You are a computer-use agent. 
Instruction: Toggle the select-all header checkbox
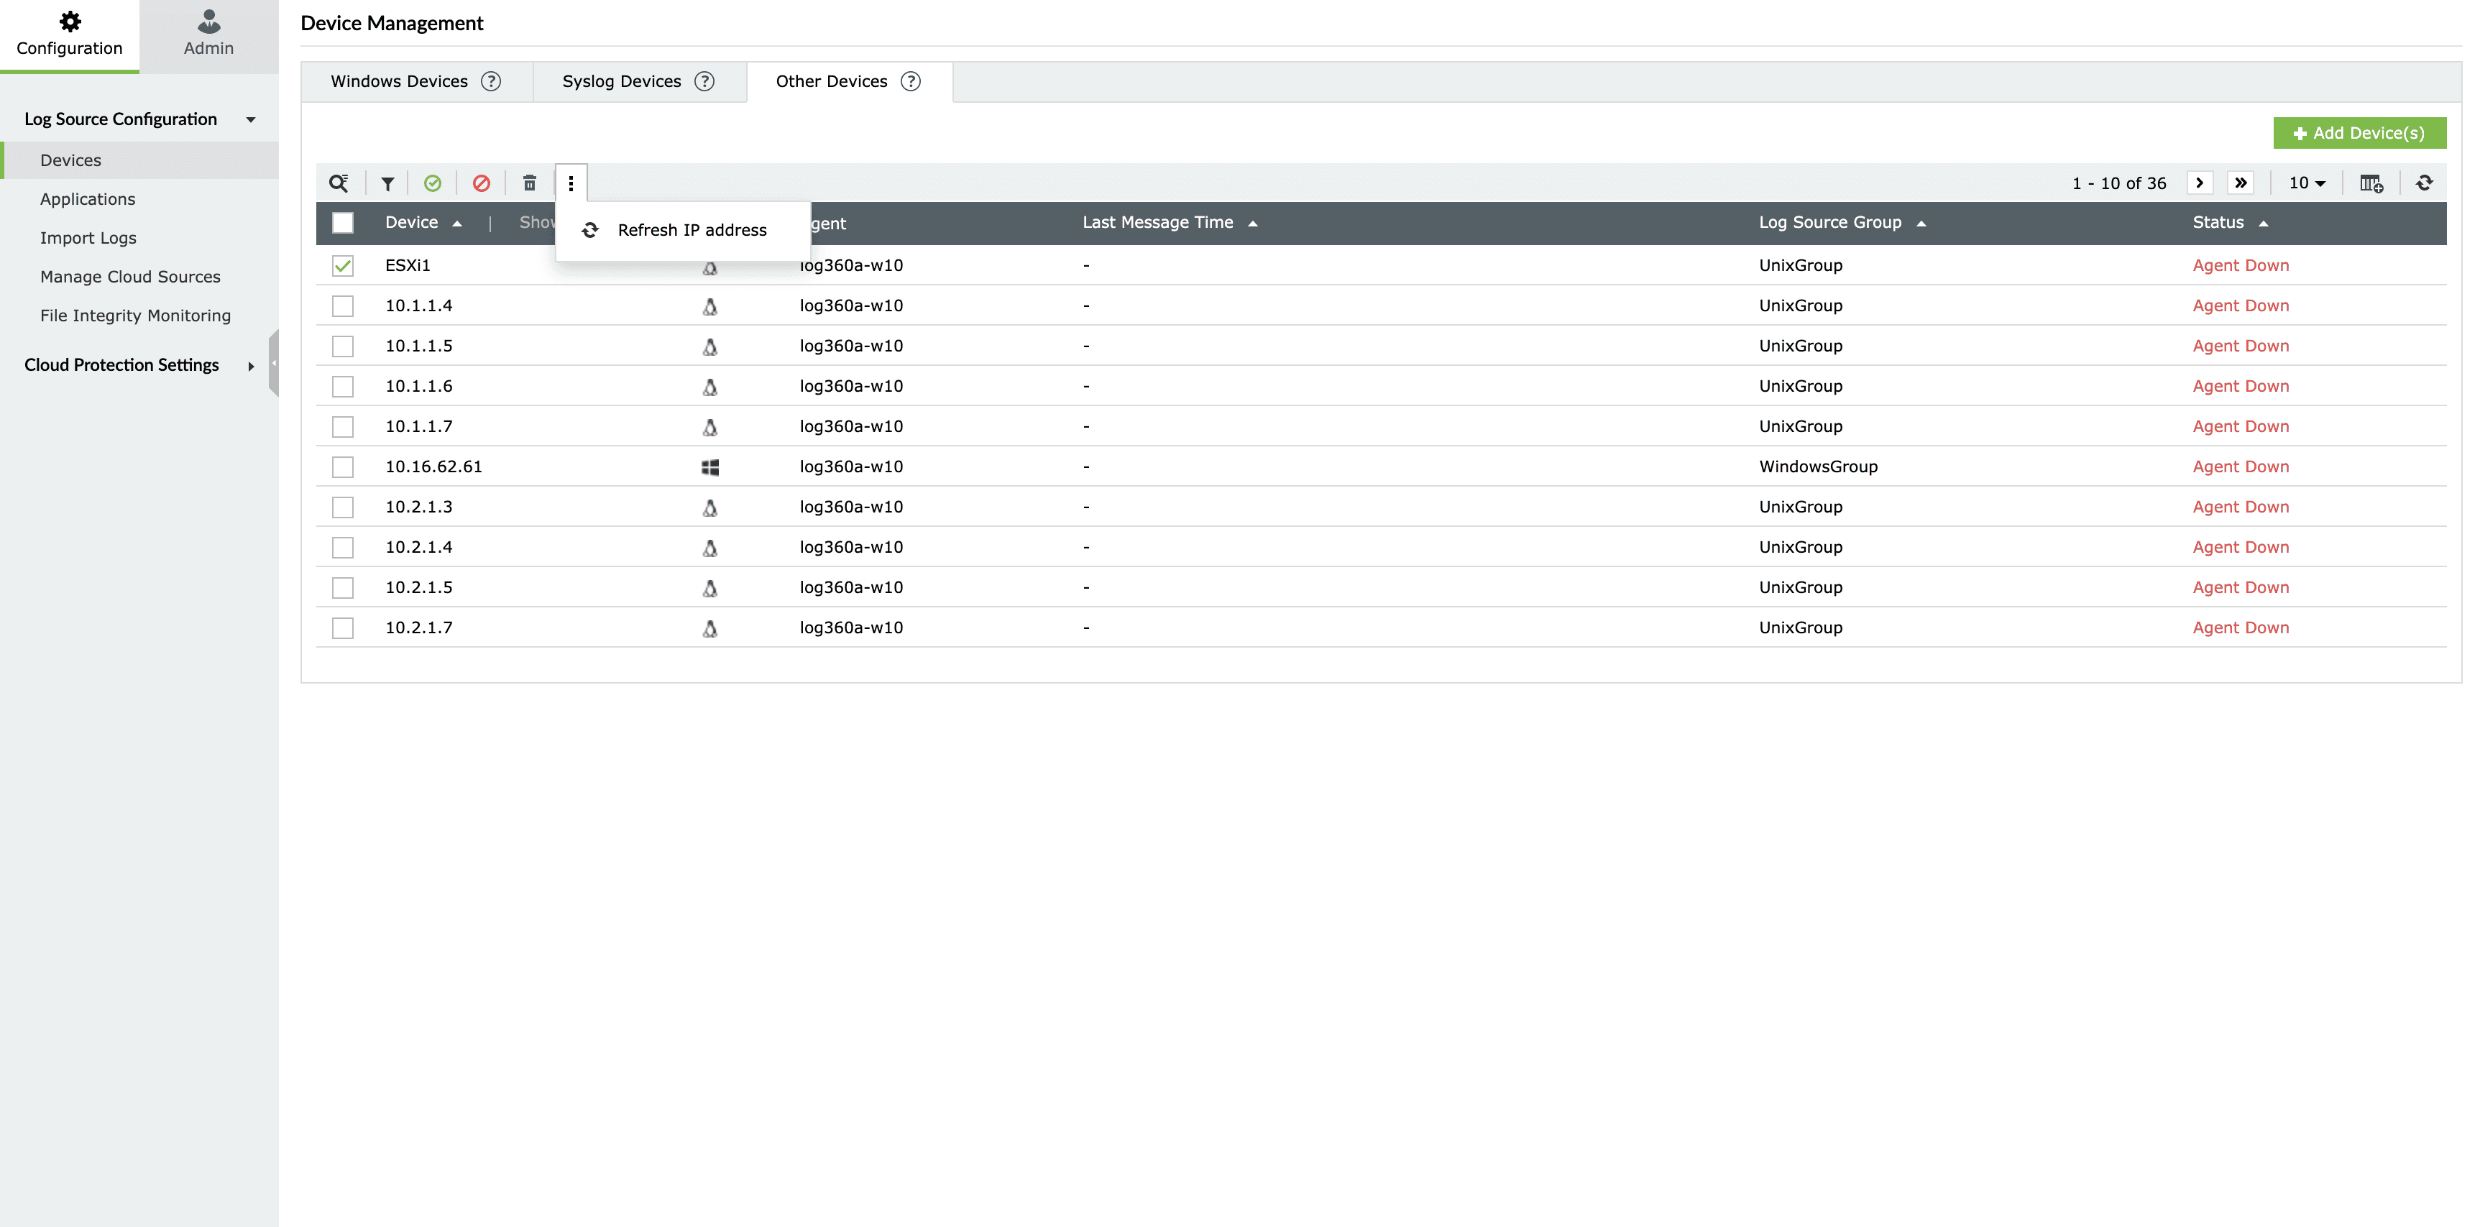[x=343, y=224]
